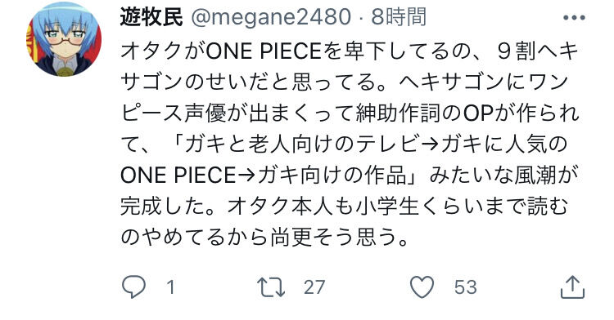Click the @megane2480 handle
614x320 pixels.
pyautogui.click(x=271, y=18)
